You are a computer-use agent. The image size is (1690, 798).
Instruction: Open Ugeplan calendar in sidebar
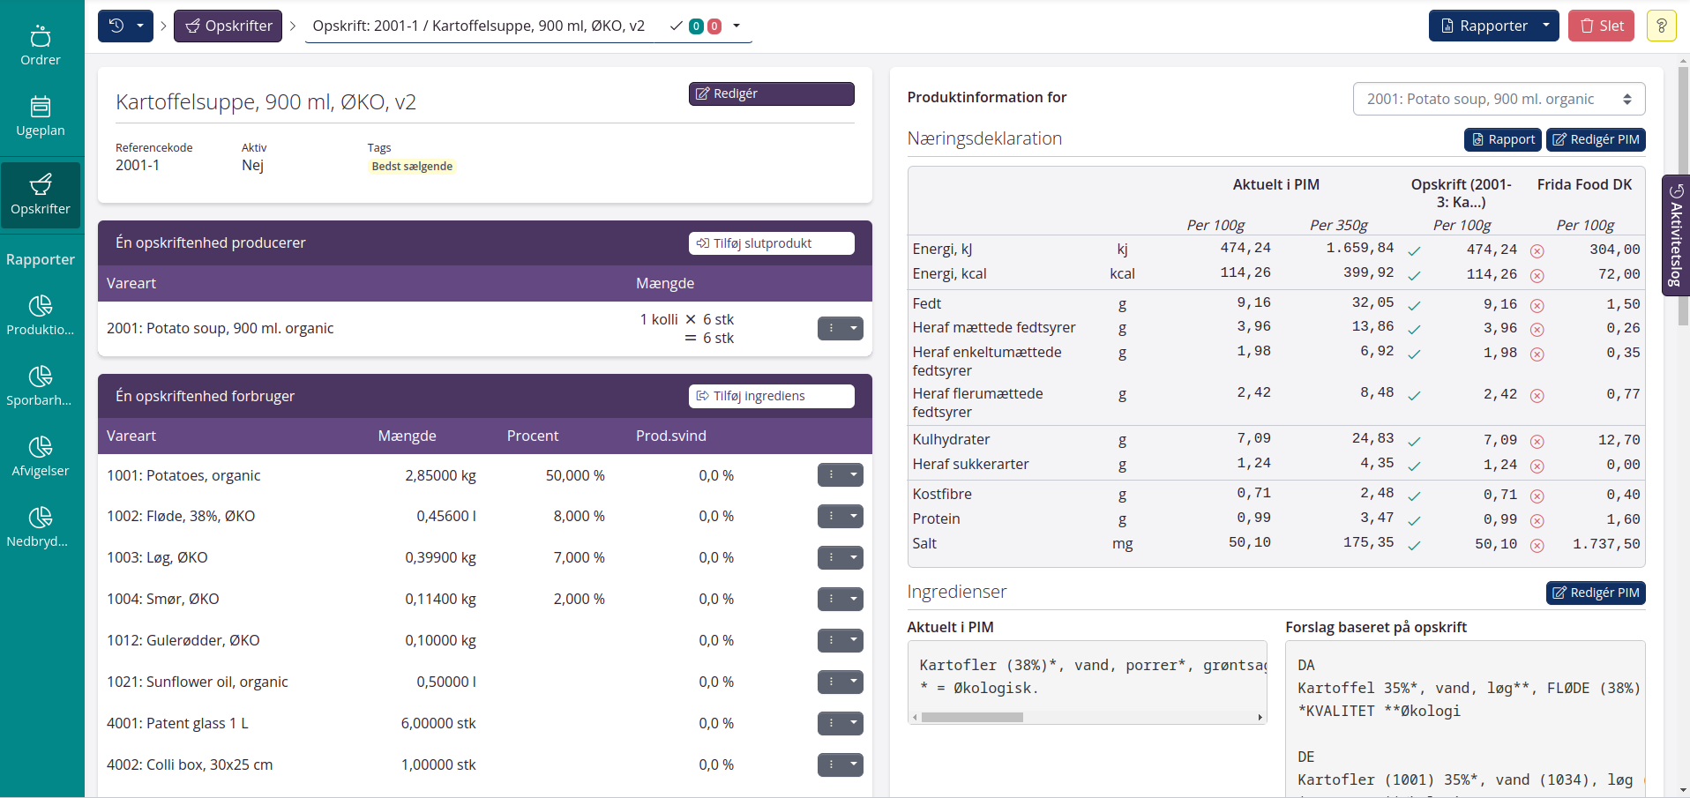point(41,116)
